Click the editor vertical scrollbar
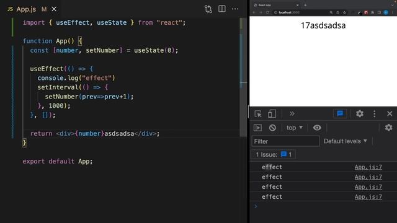 tap(243, 77)
